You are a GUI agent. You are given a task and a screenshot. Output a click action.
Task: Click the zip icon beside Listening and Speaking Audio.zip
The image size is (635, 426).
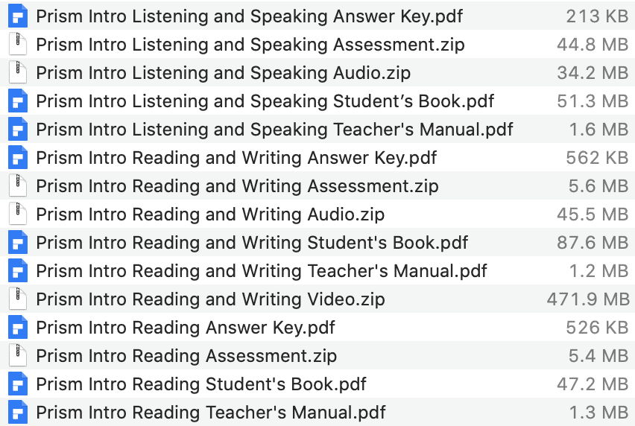click(x=18, y=72)
